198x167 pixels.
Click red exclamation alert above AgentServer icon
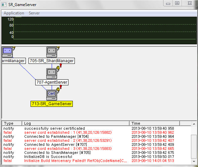(x=61, y=66)
